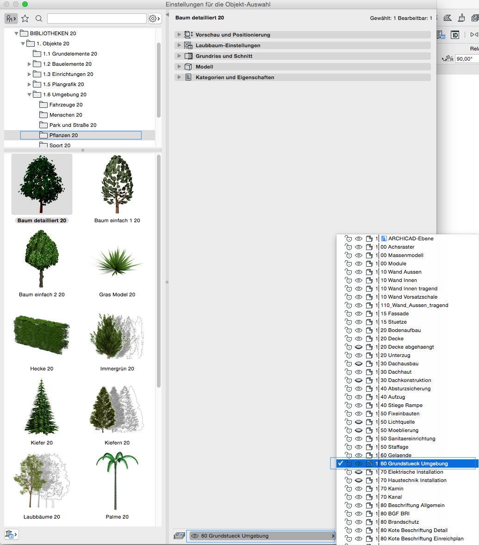Image resolution: width=479 pixels, height=545 pixels.
Task: Click the paintbrush icon in the toolbar
Action: 461,18
